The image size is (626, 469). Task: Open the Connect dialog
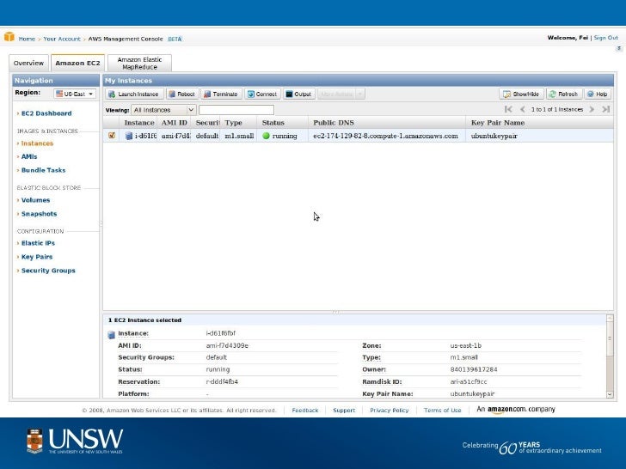pyautogui.click(x=262, y=94)
